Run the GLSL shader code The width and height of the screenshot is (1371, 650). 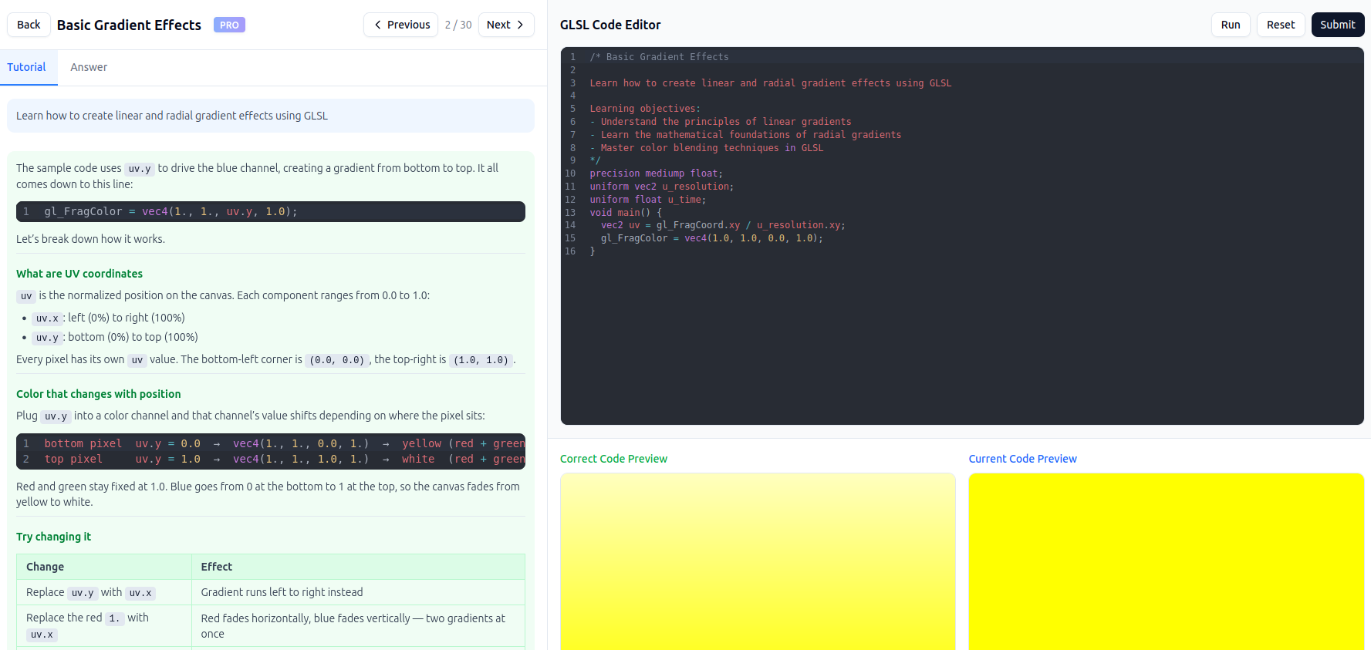click(x=1231, y=25)
